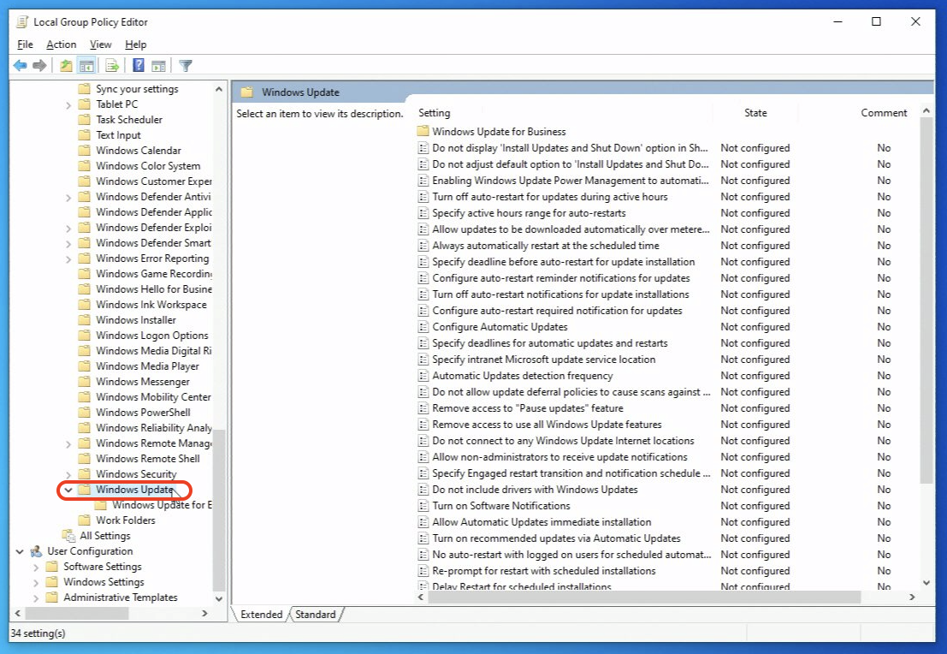The height and width of the screenshot is (654, 947).
Task: Click the folder icon of Windows Update for Business in the list
Action: click(x=423, y=131)
